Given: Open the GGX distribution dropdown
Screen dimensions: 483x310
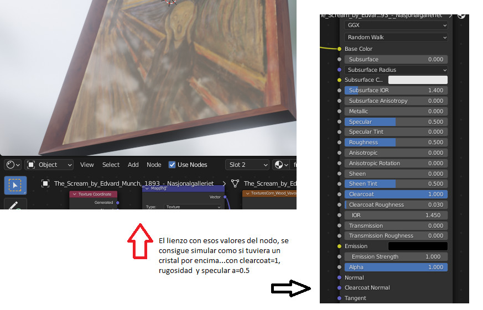Looking at the screenshot, I should 396,25.
